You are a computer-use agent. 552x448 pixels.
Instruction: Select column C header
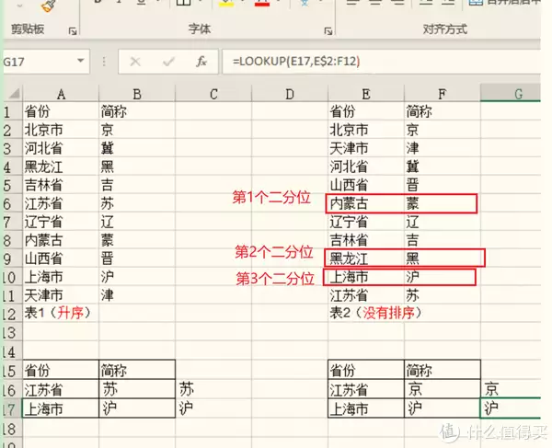(x=213, y=94)
